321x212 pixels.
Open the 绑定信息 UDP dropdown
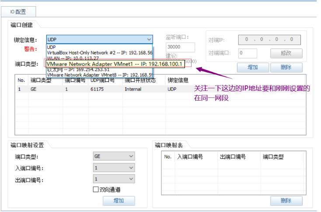tap(100, 39)
